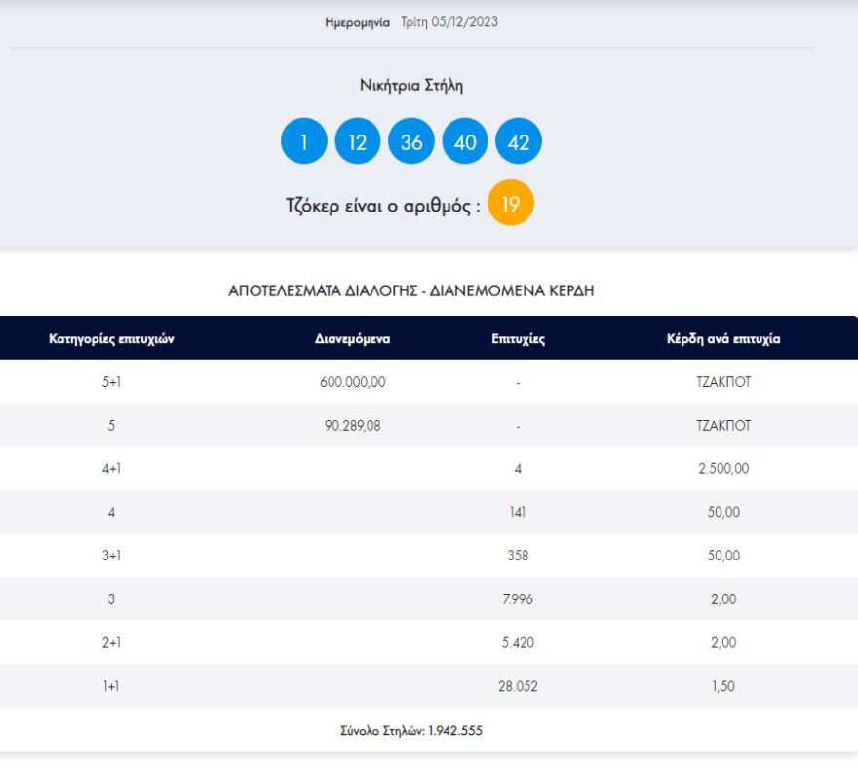Click the blue ball numbered 42
This screenshot has height=771, width=858.
pyautogui.click(x=519, y=142)
